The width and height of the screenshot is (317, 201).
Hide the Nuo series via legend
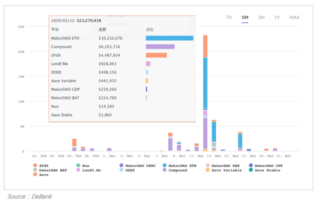(x=78, y=166)
